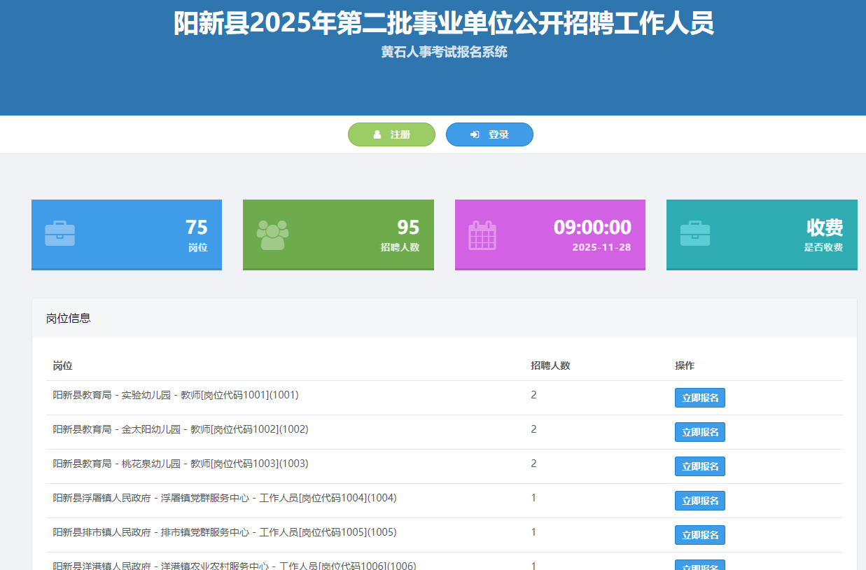Viewport: 866px width, 570px height.
Task: Click the 岗位信息 panel heading
Action: pyautogui.click(x=68, y=318)
